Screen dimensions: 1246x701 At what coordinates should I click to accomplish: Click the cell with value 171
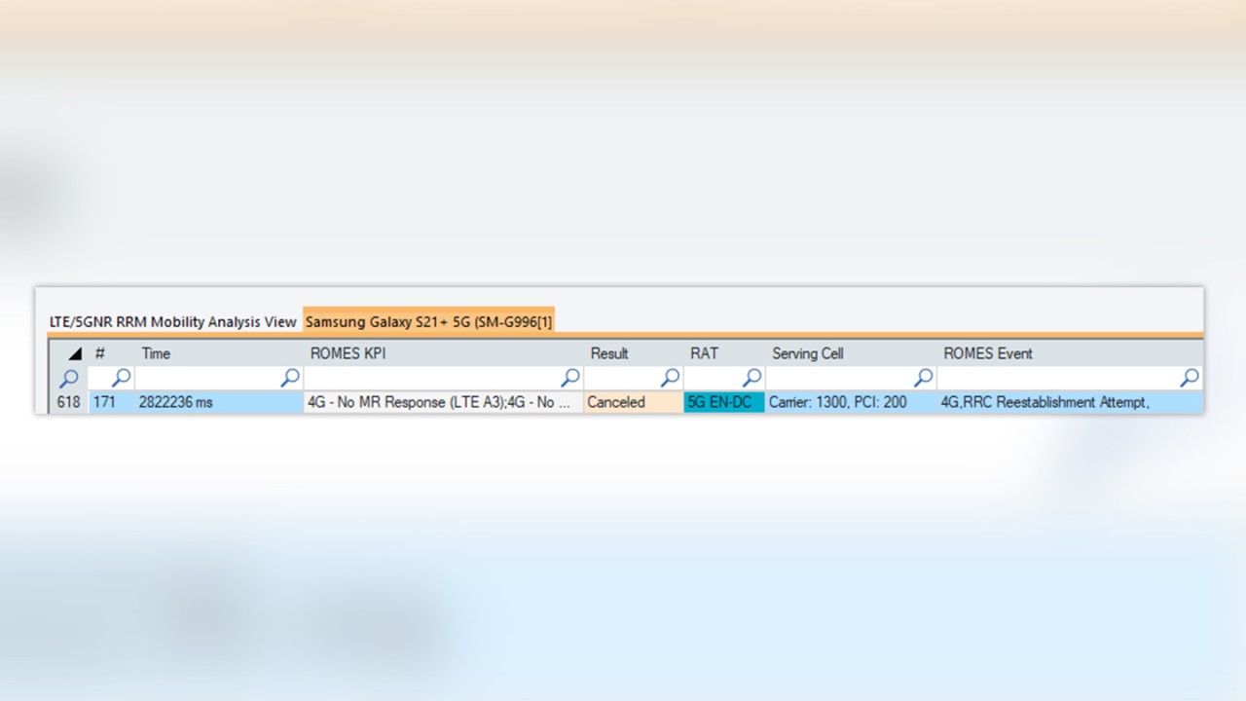pyautogui.click(x=111, y=402)
